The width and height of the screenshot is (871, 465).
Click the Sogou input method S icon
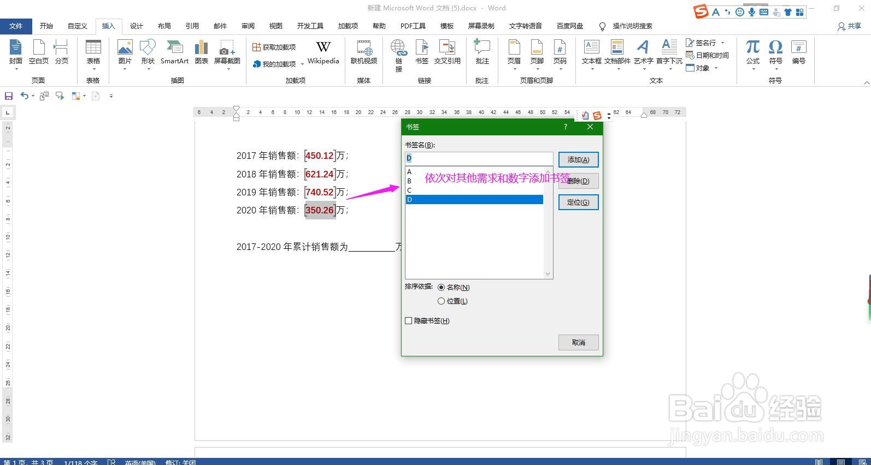pos(701,11)
